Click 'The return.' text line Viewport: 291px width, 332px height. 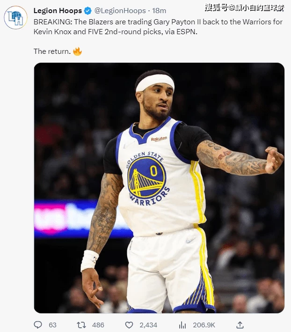(x=52, y=51)
